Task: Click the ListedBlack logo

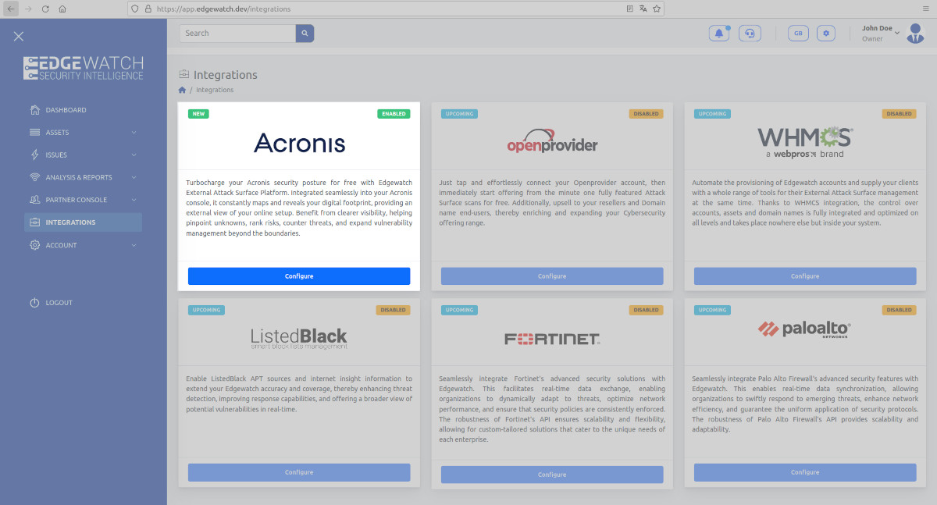Action: (299, 338)
